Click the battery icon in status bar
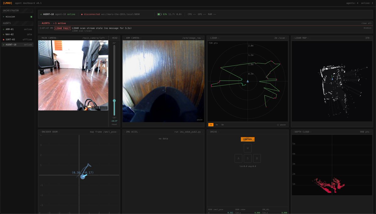 [x=159, y=14]
